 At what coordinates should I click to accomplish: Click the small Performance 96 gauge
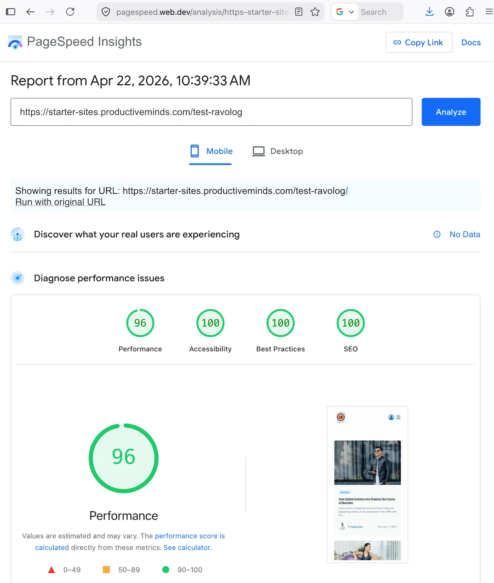coord(140,323)
